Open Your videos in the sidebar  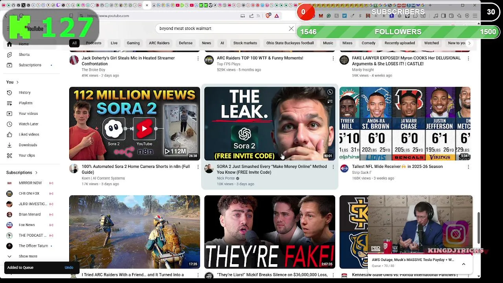pos(28,114)
